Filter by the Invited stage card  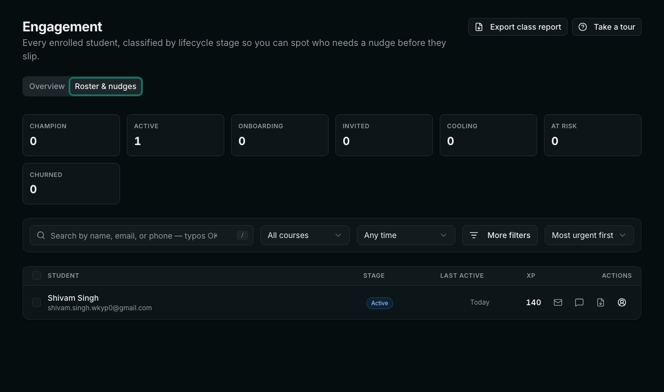(384, 136)
